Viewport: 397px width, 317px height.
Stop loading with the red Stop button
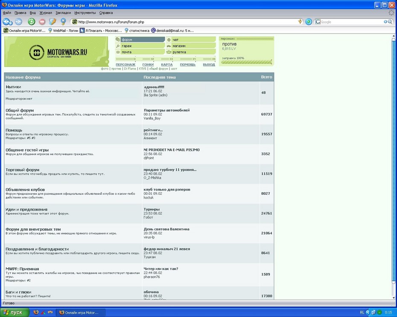[42, 22]
